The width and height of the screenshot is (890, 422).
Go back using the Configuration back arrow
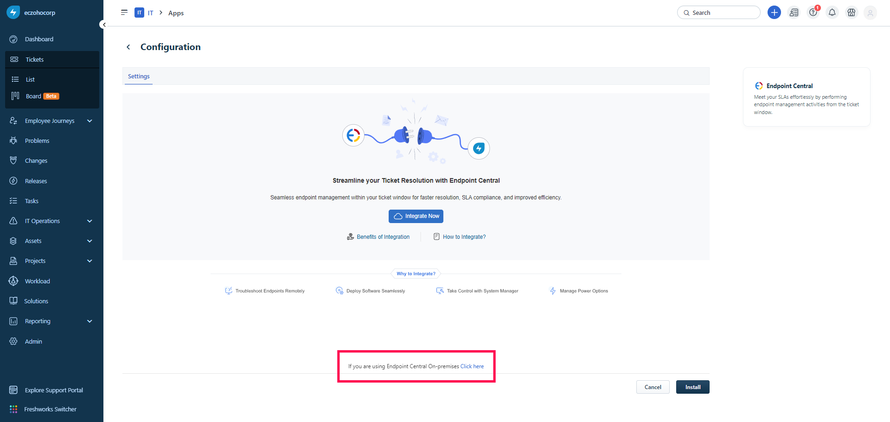[128, 47]
